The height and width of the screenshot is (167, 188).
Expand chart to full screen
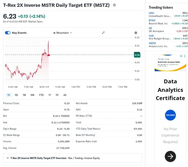103,33
